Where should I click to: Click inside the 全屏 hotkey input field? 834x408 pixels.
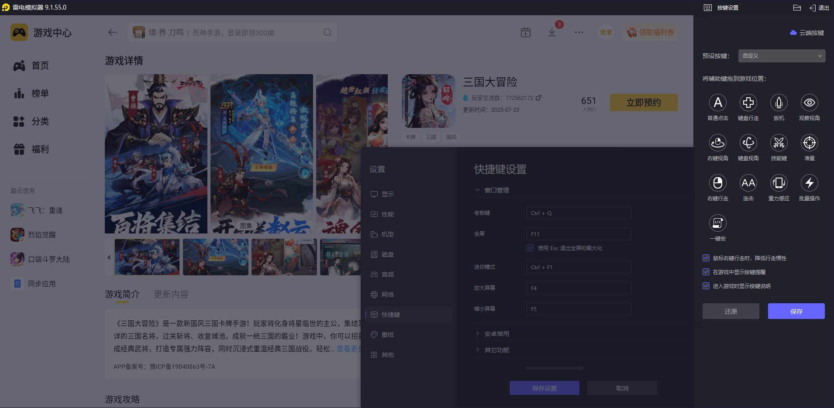click(x=579, y=234)
